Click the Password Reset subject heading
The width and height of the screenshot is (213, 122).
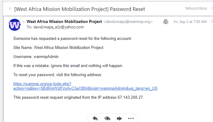click(80, 9)
